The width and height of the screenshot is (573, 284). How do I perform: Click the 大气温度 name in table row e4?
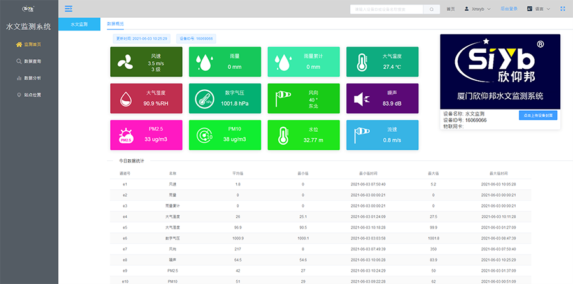click(x=173, y=217)
